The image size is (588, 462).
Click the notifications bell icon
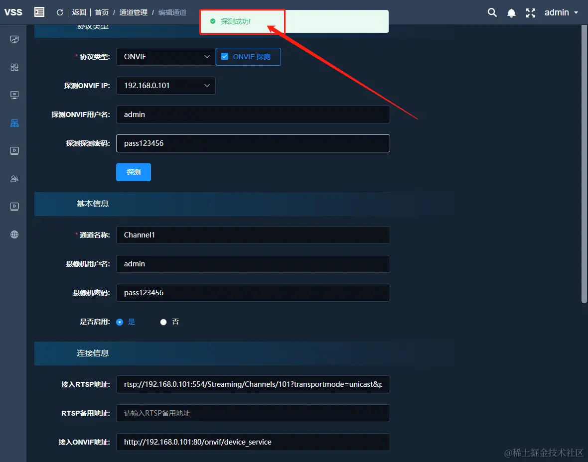pos(511,12)
